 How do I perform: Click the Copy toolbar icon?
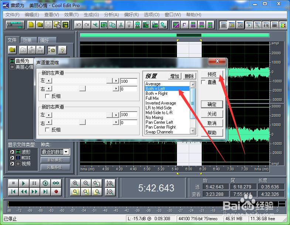(x=112, y=25)
